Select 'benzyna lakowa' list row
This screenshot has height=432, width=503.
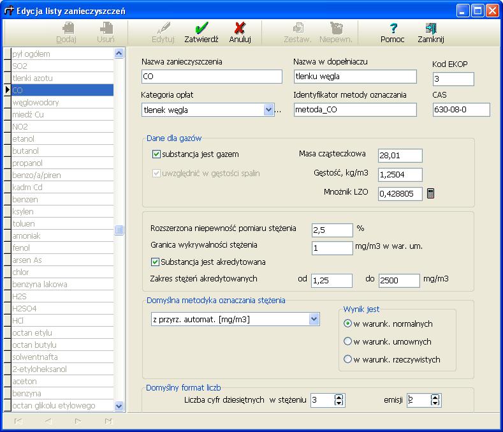[62, 284]
